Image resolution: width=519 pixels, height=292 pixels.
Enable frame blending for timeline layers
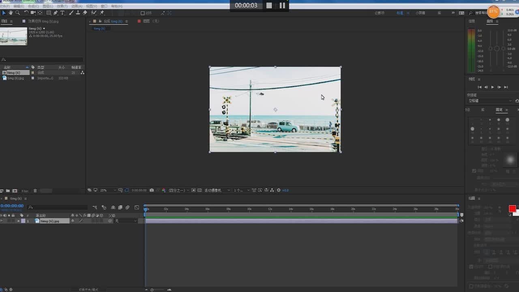[120, 207]
